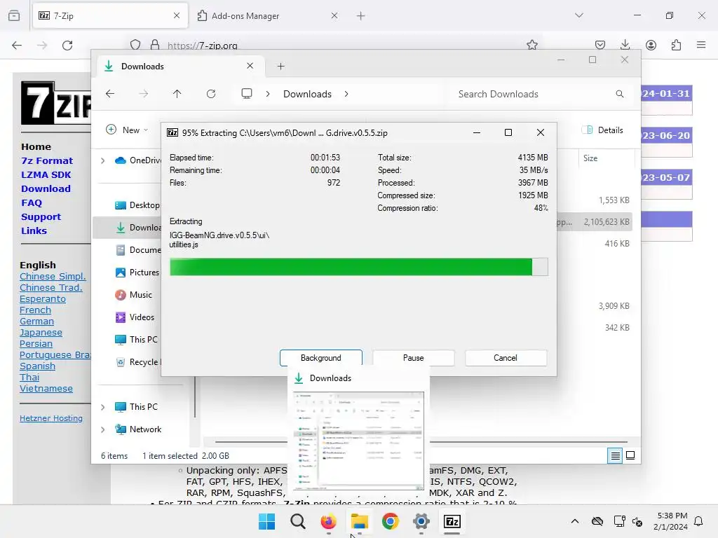This screenshot has width=718, height=538.
Task: Open the Firefox hamburger application menu
Action: tap(701, 45)
